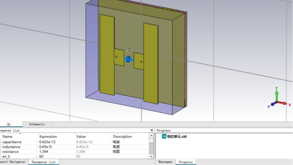Click the parameter list scroll down arrow
Viewport: 293px width, 165px height.
click(x=152, y=156)
